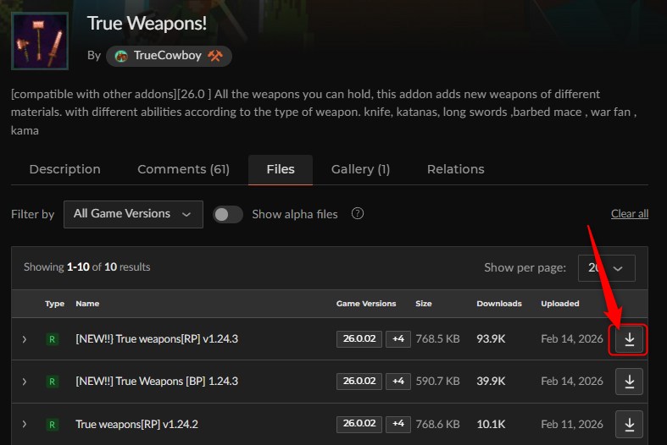Open the All Game Versions filter dropdown
This screenshot has width=667, height=445.
pyautogui.click(x=133, y=214)
